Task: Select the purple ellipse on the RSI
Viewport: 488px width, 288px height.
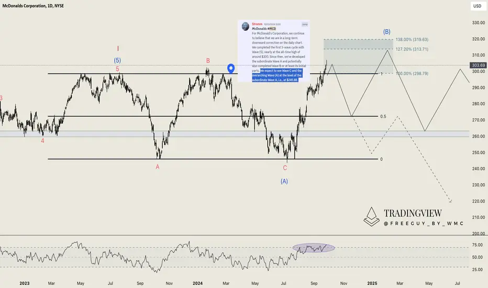Action: [x=314, y=248]
